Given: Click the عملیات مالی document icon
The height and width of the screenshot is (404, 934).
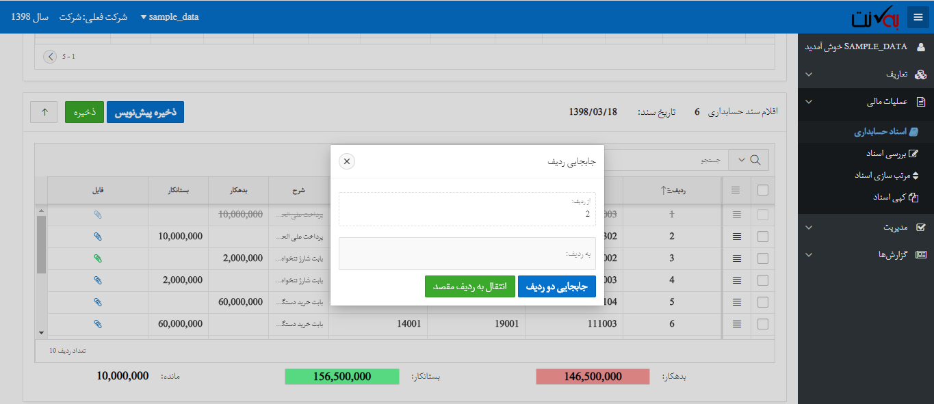Looking at the screenshot, I should pyautogui.click(x=921, y=102).
